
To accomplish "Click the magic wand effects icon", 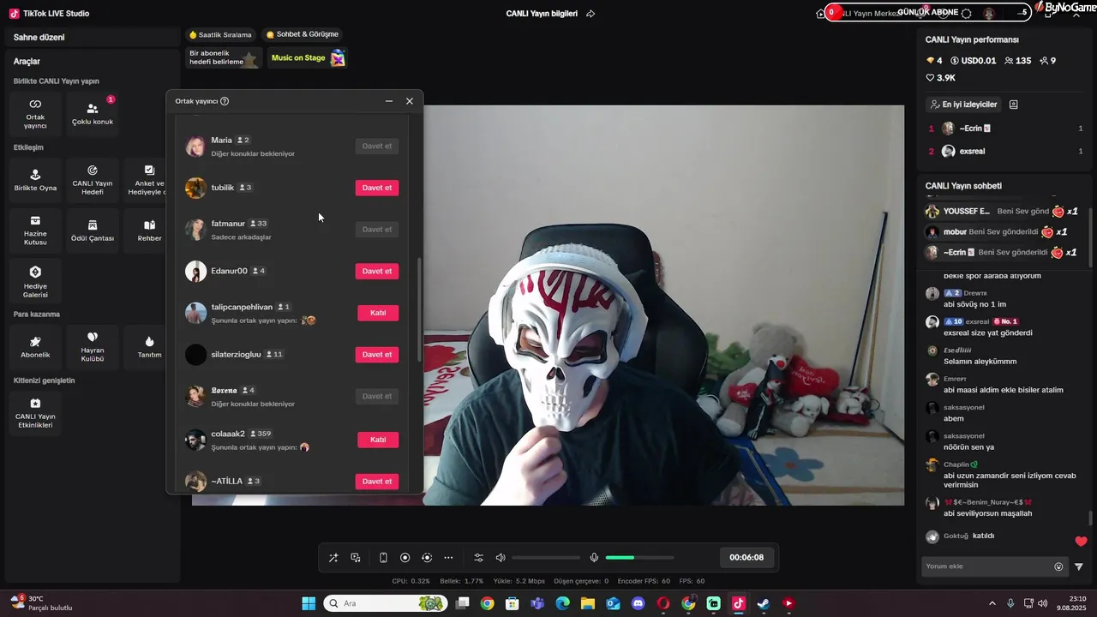I will click(333, 558).
